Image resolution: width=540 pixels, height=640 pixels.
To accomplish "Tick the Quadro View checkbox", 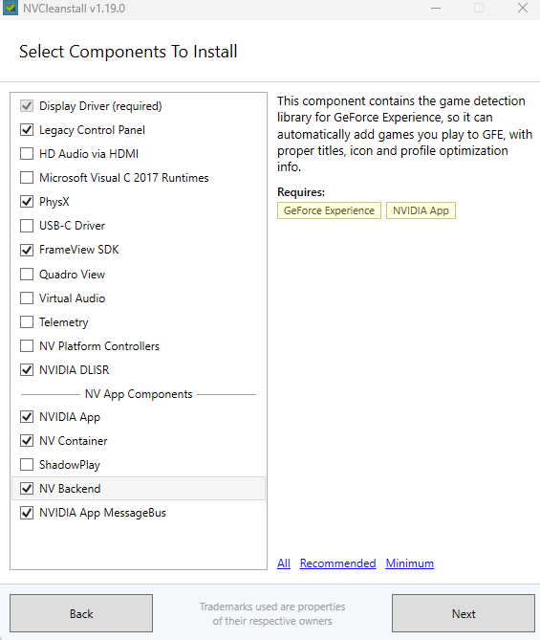I will tap(27, 275).
